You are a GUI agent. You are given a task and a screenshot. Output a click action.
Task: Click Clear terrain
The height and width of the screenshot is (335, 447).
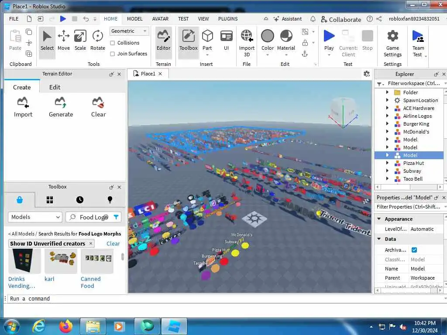pos(98,107)
